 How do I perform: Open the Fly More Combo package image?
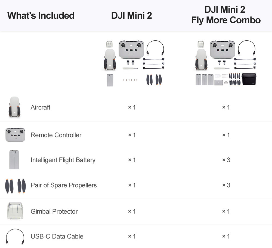pos(225,63)
